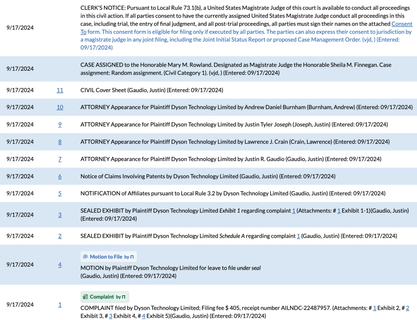The width and height of the screenshot is (417, 320).
Task: Click date 9/17/2024 in CLERK'S NOTICE row
Action: pos(20,28)
